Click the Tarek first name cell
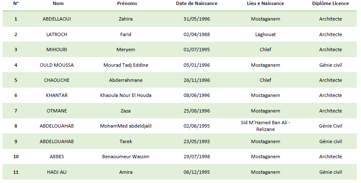Image resolution: width=361 pixels, height=183 pixels. click(126, 141)
